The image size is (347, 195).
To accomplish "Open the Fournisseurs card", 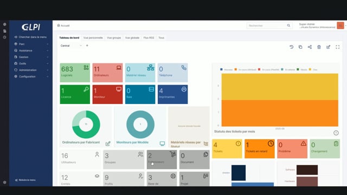I will pyautogui.click(x=162, y=159).
